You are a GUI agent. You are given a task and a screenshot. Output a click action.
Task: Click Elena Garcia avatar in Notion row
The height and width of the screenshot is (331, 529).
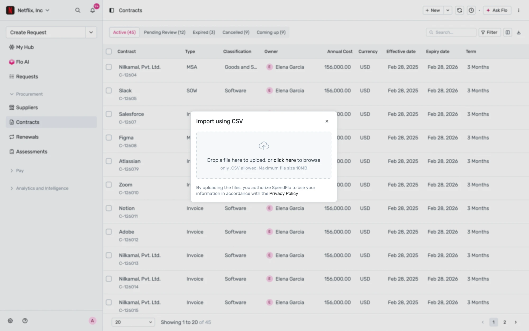click(x=270, y=208)
